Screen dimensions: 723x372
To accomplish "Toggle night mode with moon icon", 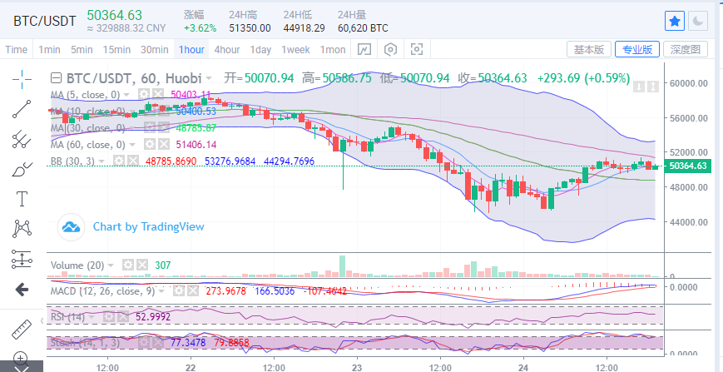I will tap(698, 21).
